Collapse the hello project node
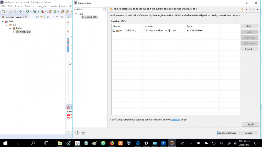Image resolution: width=262 pixels, height=147 pixels. coord(3,21)
